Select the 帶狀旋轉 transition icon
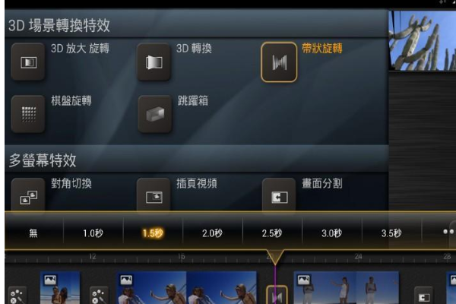Screen dimensions: 456x304 [x=279, y=62]
